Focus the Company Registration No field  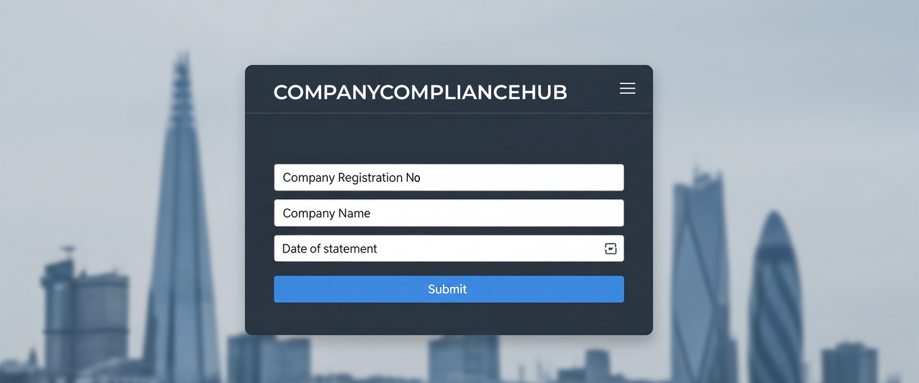pyautogui.click(x=449, y=177)
